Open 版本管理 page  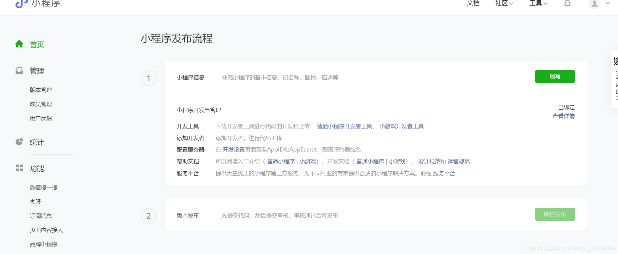(41, 90)
